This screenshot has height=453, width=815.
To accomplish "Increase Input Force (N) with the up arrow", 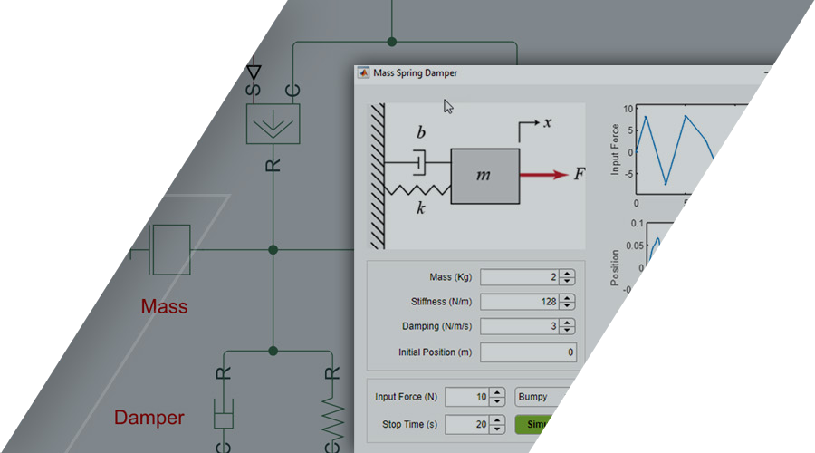I will click(x=497, y=392).
